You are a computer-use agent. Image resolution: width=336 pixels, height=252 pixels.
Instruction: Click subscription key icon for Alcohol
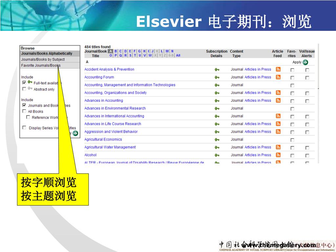217,155
